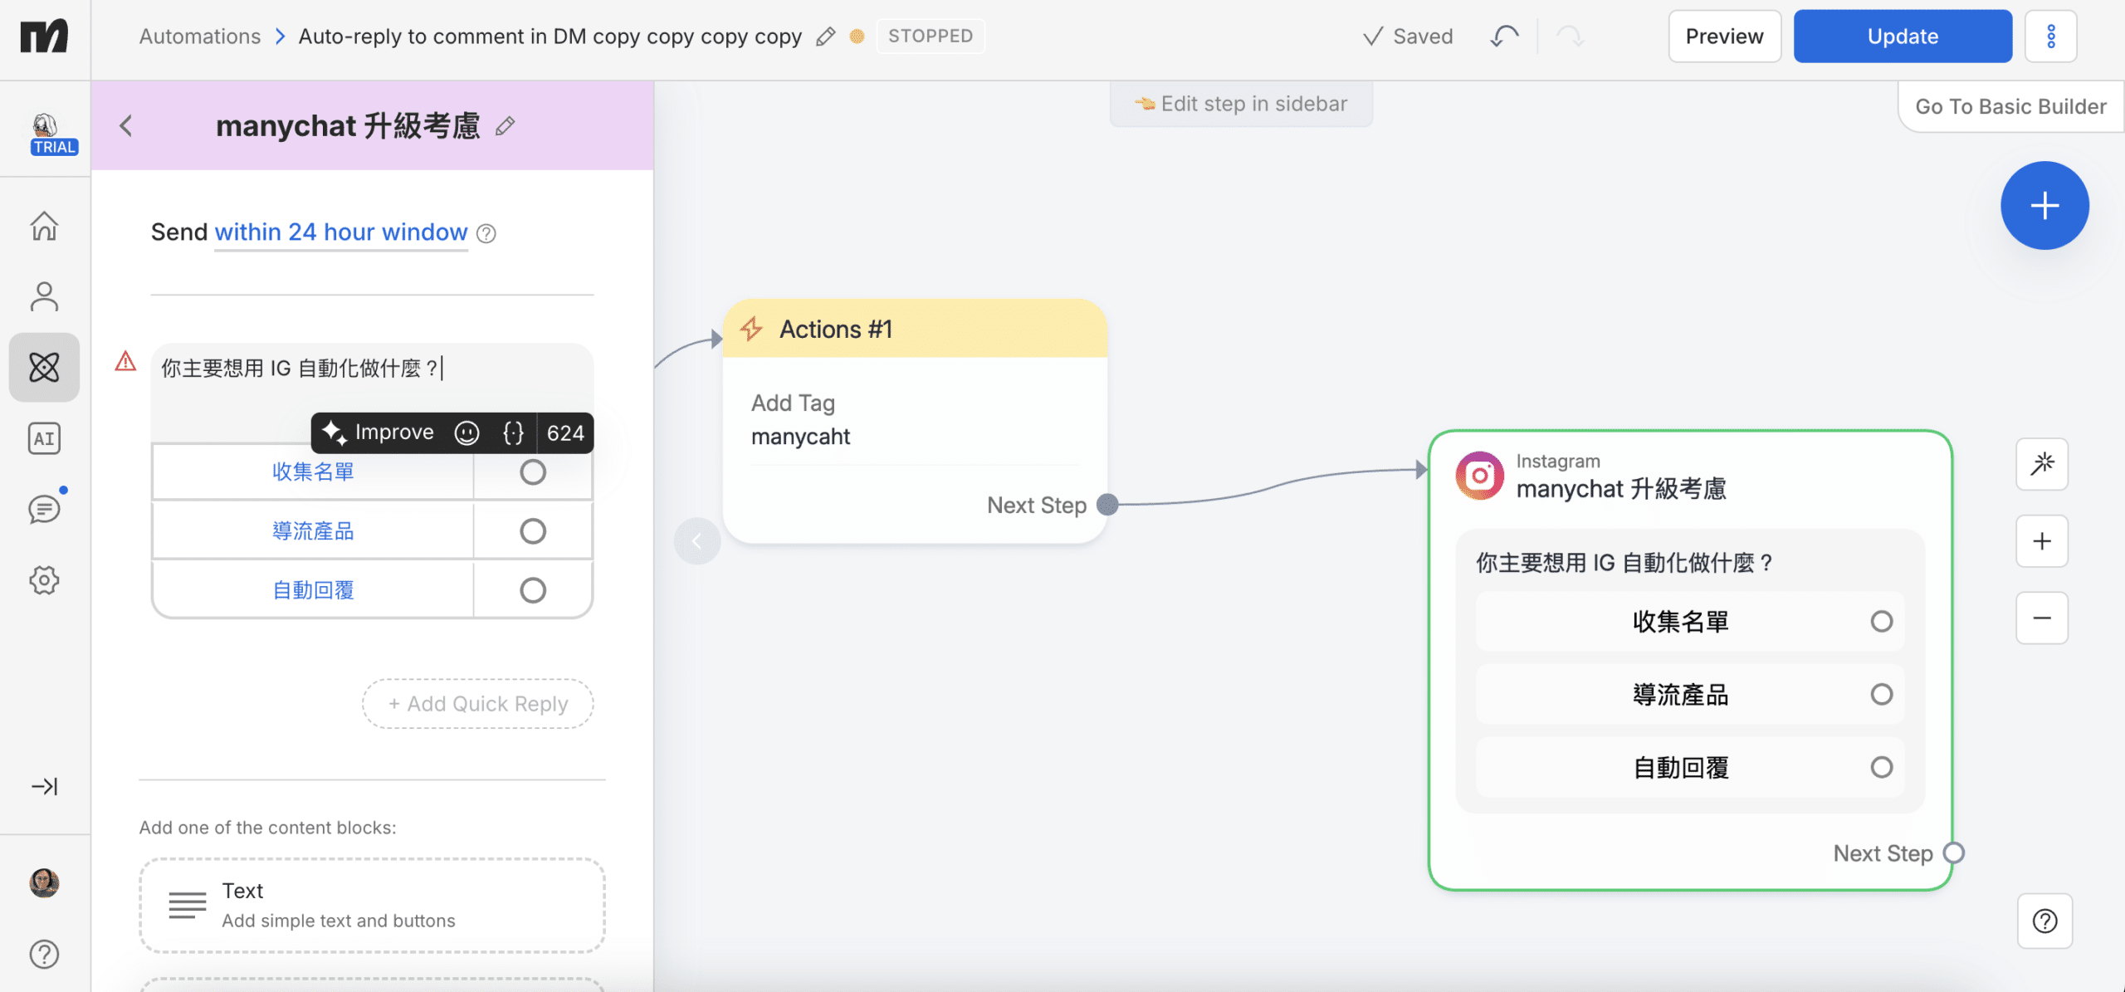Click the auto-arrange magic wand icon
The image size is (2125, 992).
point(2042,464)
